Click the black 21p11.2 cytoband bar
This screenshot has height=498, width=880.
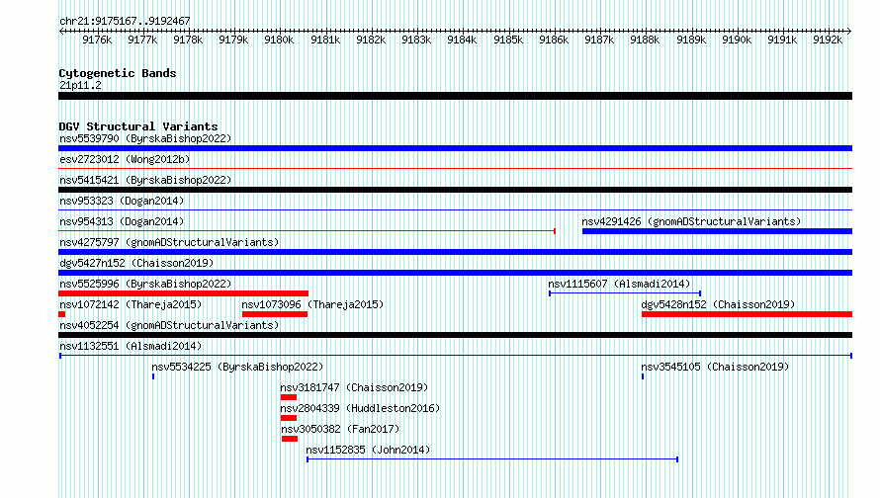click(x=455, y=96)
